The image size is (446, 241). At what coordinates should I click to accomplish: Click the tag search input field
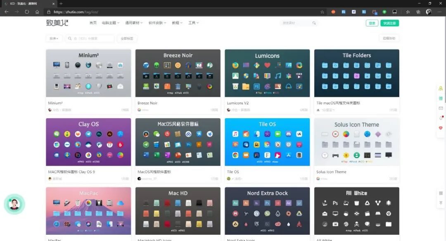pyautogui.click(x=92, y=38)
